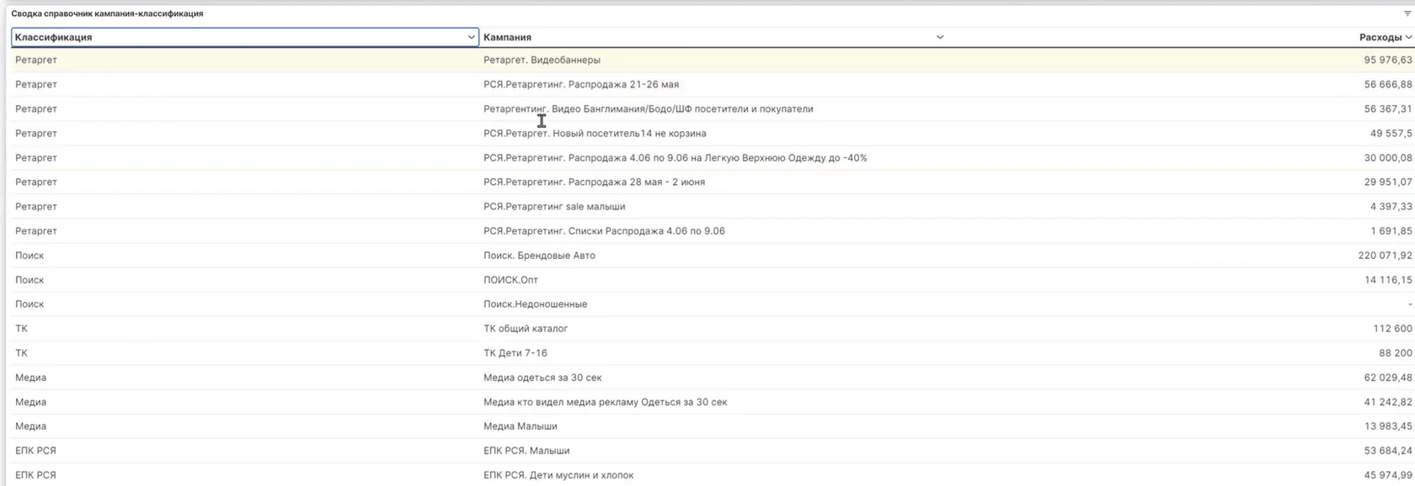The height and width of the screenshot is (486, 1415).
Task: Select the ПОИСК.Опт campaign cell
Action: pos(510,279)
